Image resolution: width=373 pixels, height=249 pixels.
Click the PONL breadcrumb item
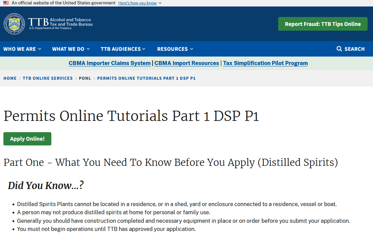[85, 78]
